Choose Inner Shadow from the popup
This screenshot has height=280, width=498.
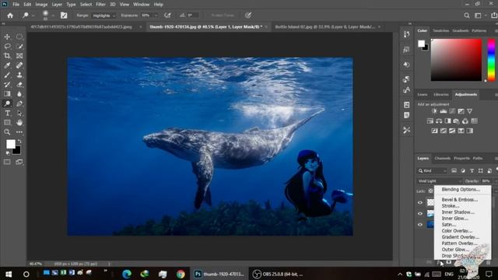pos(458,212)
